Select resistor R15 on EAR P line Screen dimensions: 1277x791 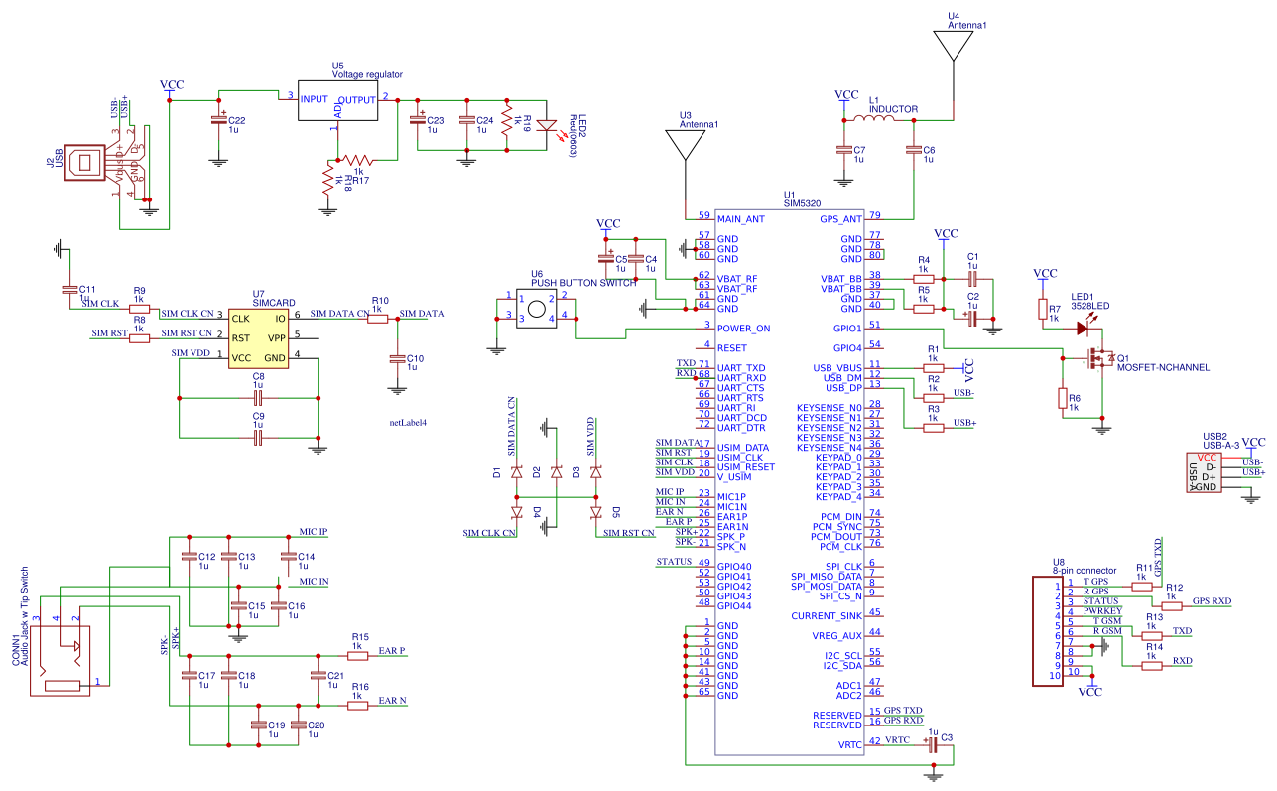(358, 655)
